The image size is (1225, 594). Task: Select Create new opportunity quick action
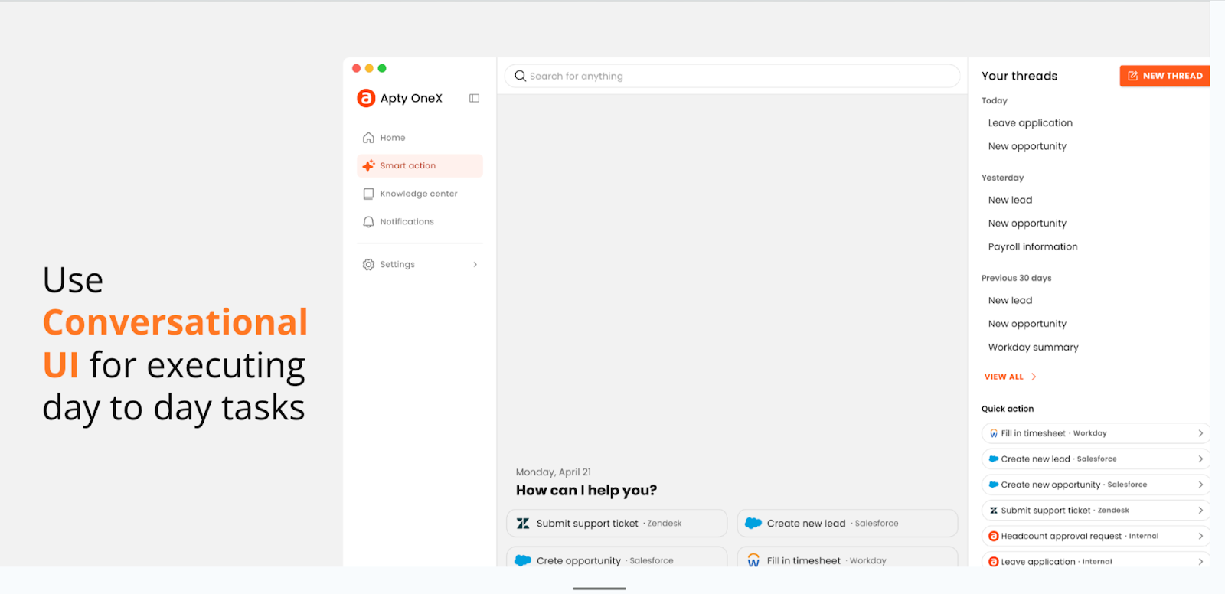click(1096, 485)
